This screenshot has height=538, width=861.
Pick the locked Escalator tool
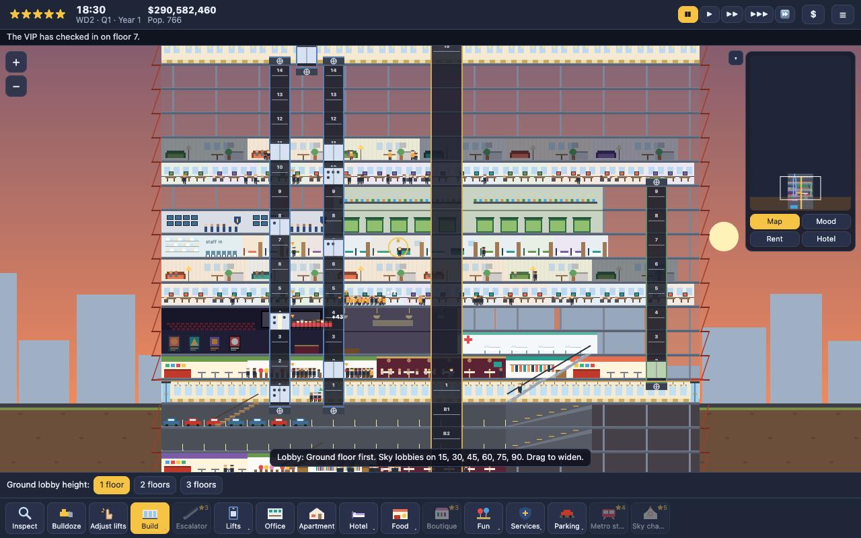click(192, 518)
